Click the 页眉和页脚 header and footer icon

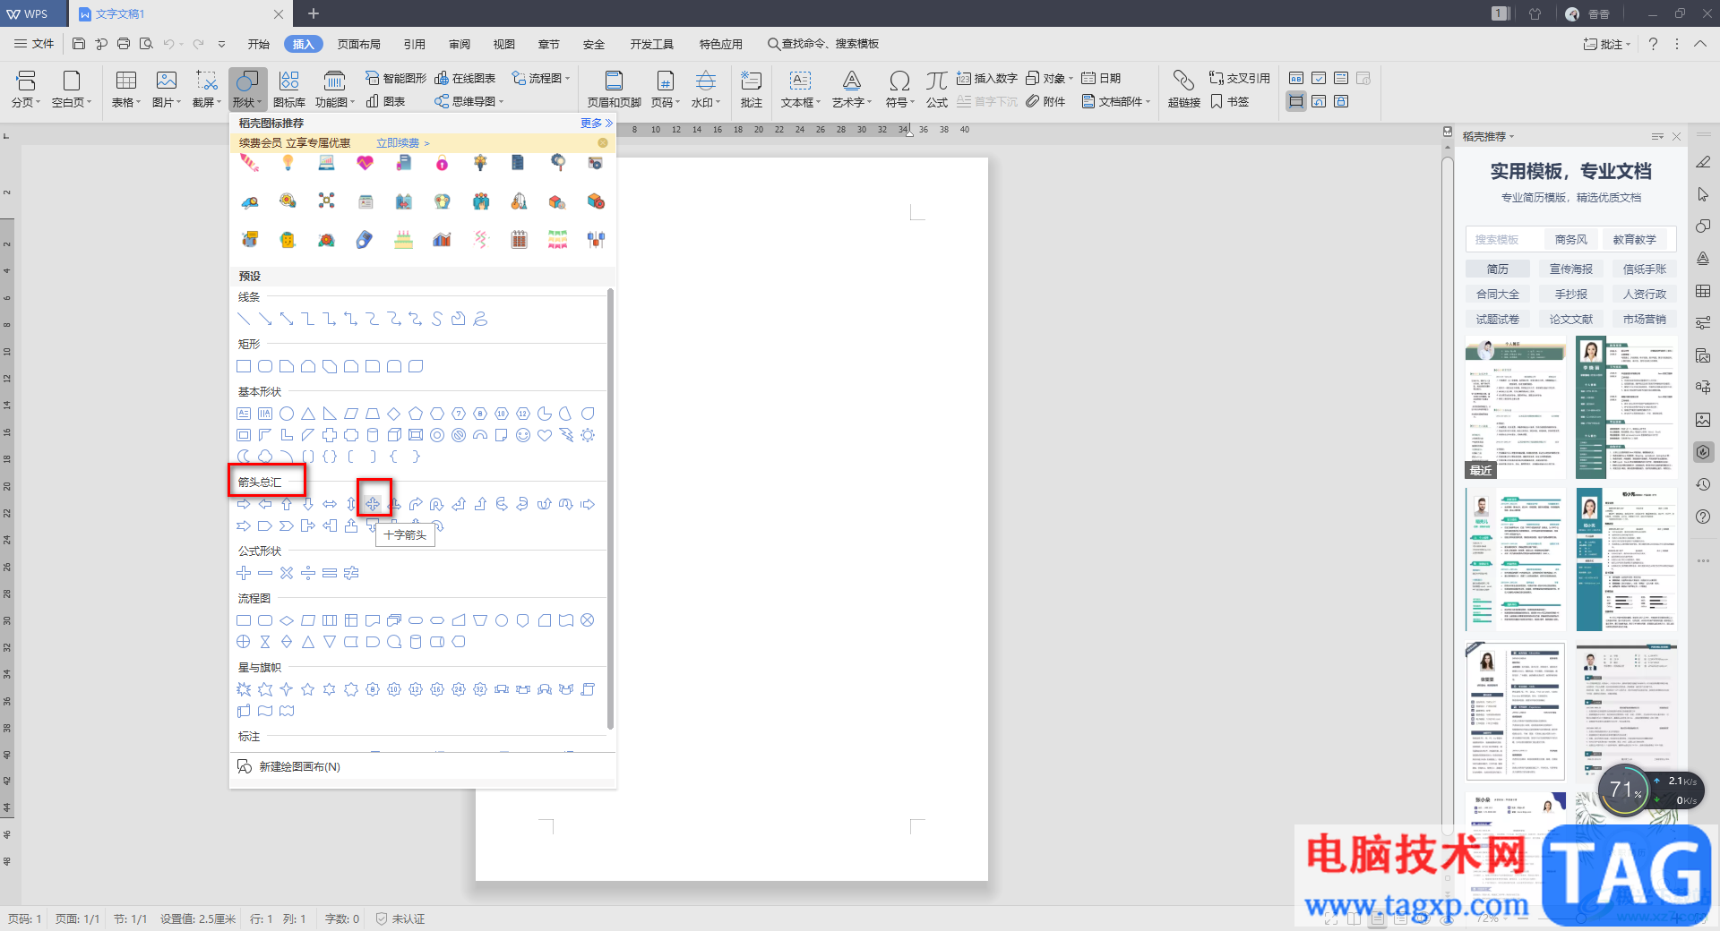coord(615,90)
